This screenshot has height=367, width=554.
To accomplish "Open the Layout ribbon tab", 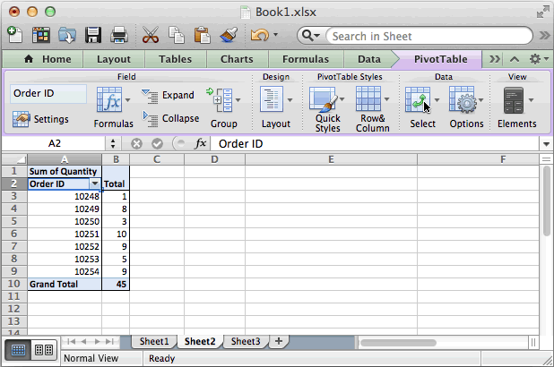I will [x=114, y=59].
